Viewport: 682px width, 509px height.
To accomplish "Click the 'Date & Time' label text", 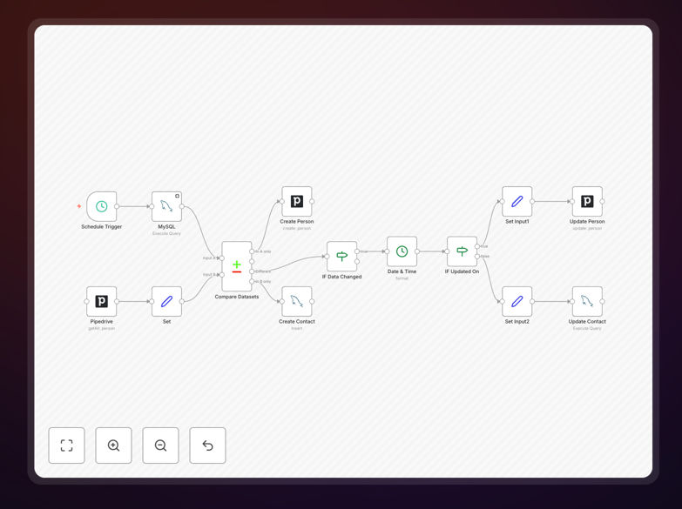I will pos(402,271).
